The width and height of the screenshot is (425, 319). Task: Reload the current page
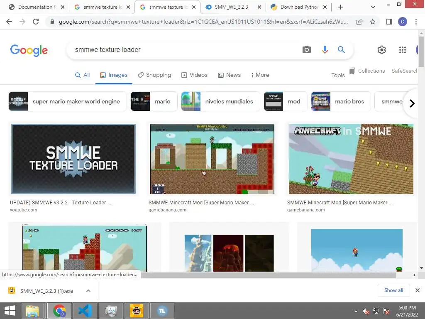click(36, 22)
